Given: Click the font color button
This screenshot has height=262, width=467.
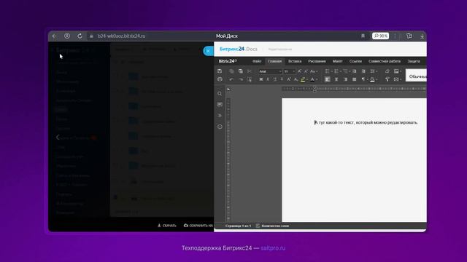Looking at the screenshot, I should 312,79.
